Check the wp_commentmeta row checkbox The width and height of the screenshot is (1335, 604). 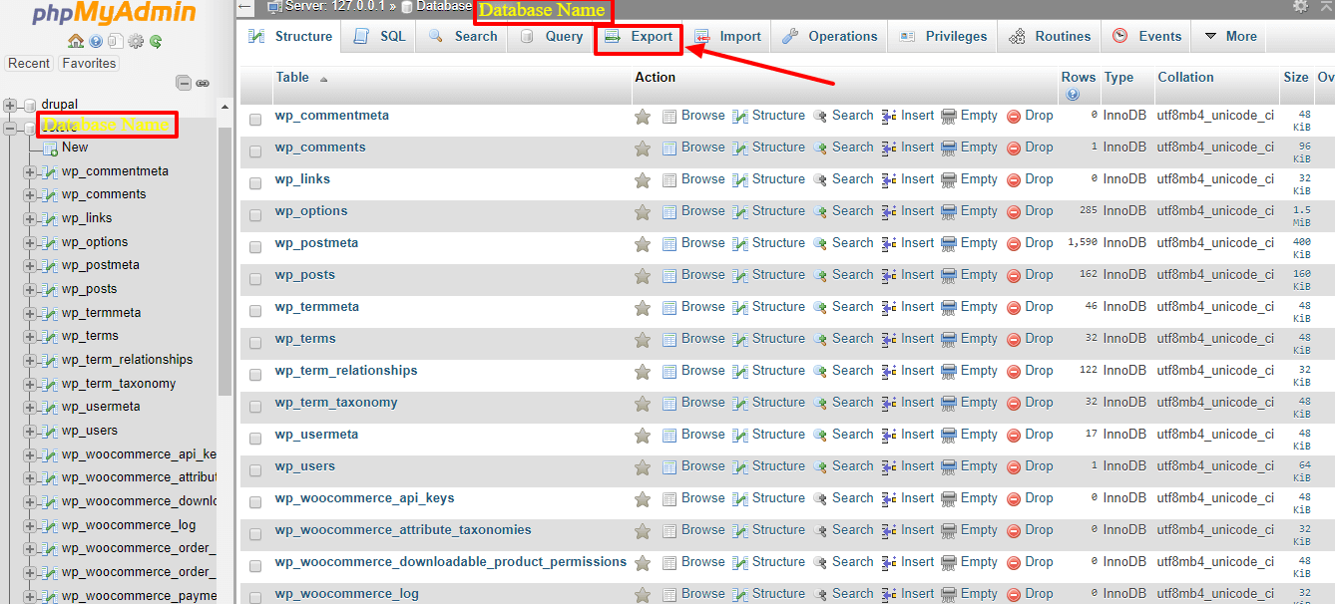(255, 120)
